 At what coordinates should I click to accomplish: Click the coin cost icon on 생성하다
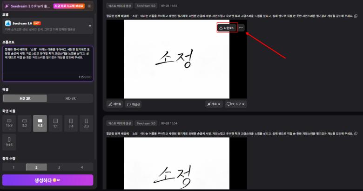tap(54, 180)
